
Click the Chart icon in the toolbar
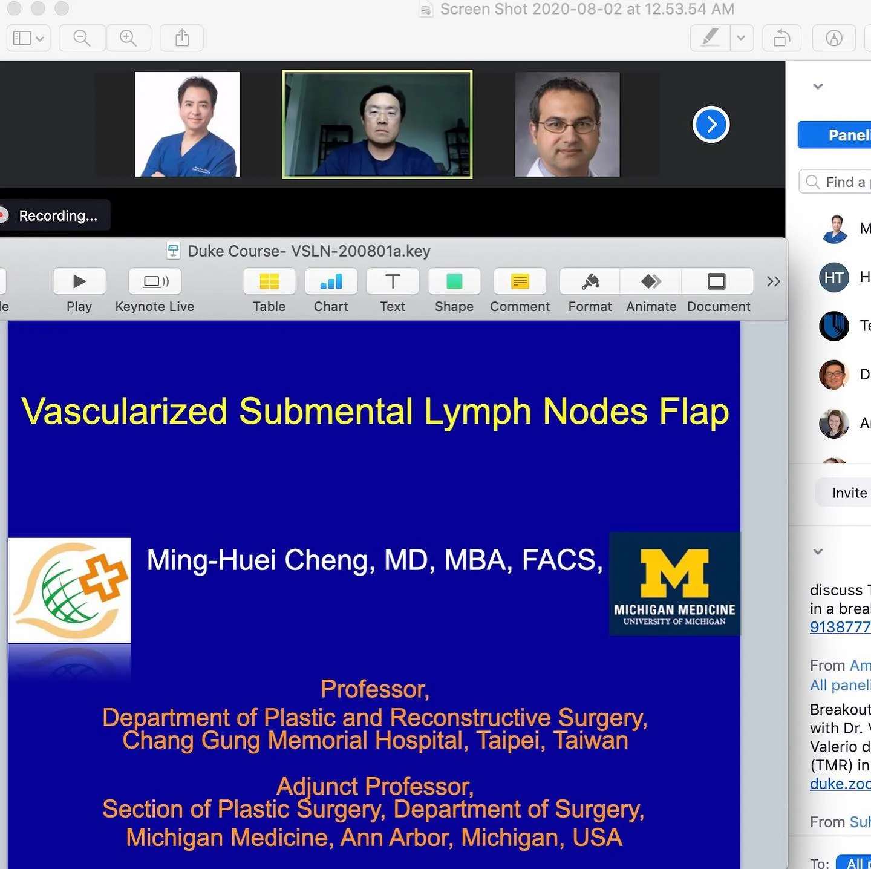pyautogui.click(x=331, y=281)
